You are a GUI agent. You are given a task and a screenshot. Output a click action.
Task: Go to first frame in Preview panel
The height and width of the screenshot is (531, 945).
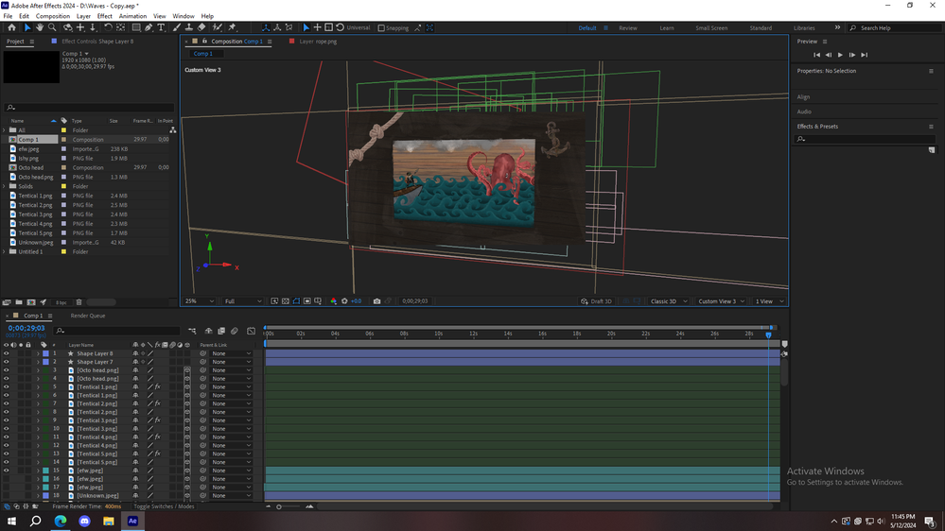pos(816,55)
